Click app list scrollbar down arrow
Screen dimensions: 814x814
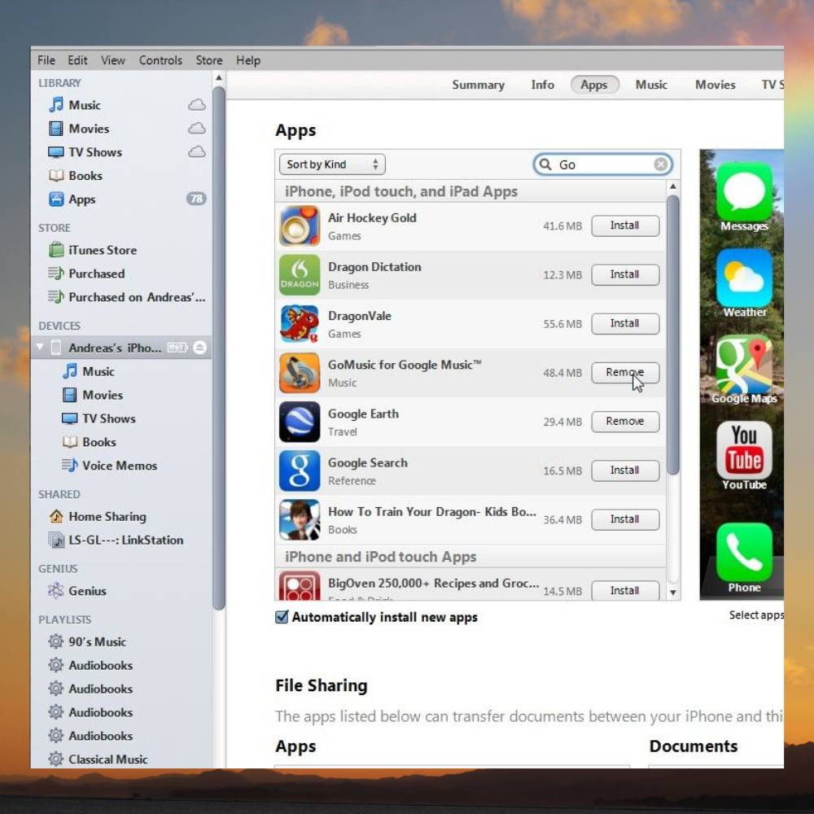[x=673, y=593]
